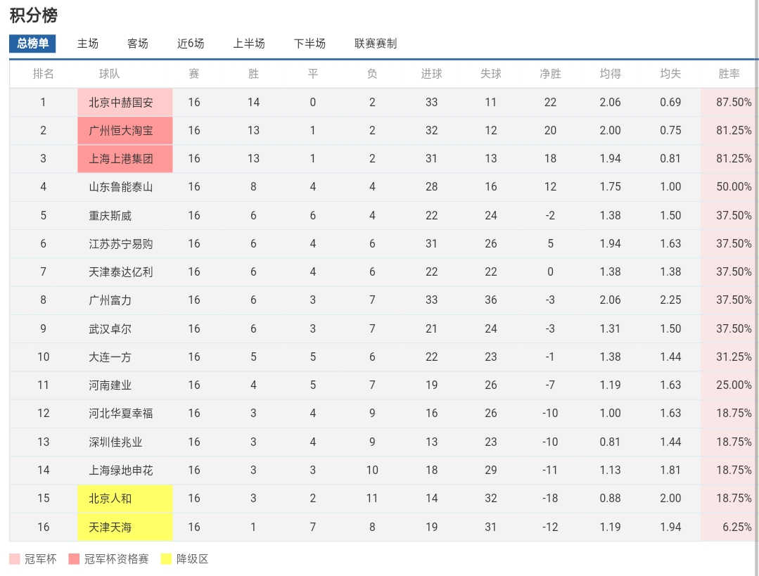Open the 上半场 tab
The height and width of the screenshot is (576, 759).
[x=249, y=44]
